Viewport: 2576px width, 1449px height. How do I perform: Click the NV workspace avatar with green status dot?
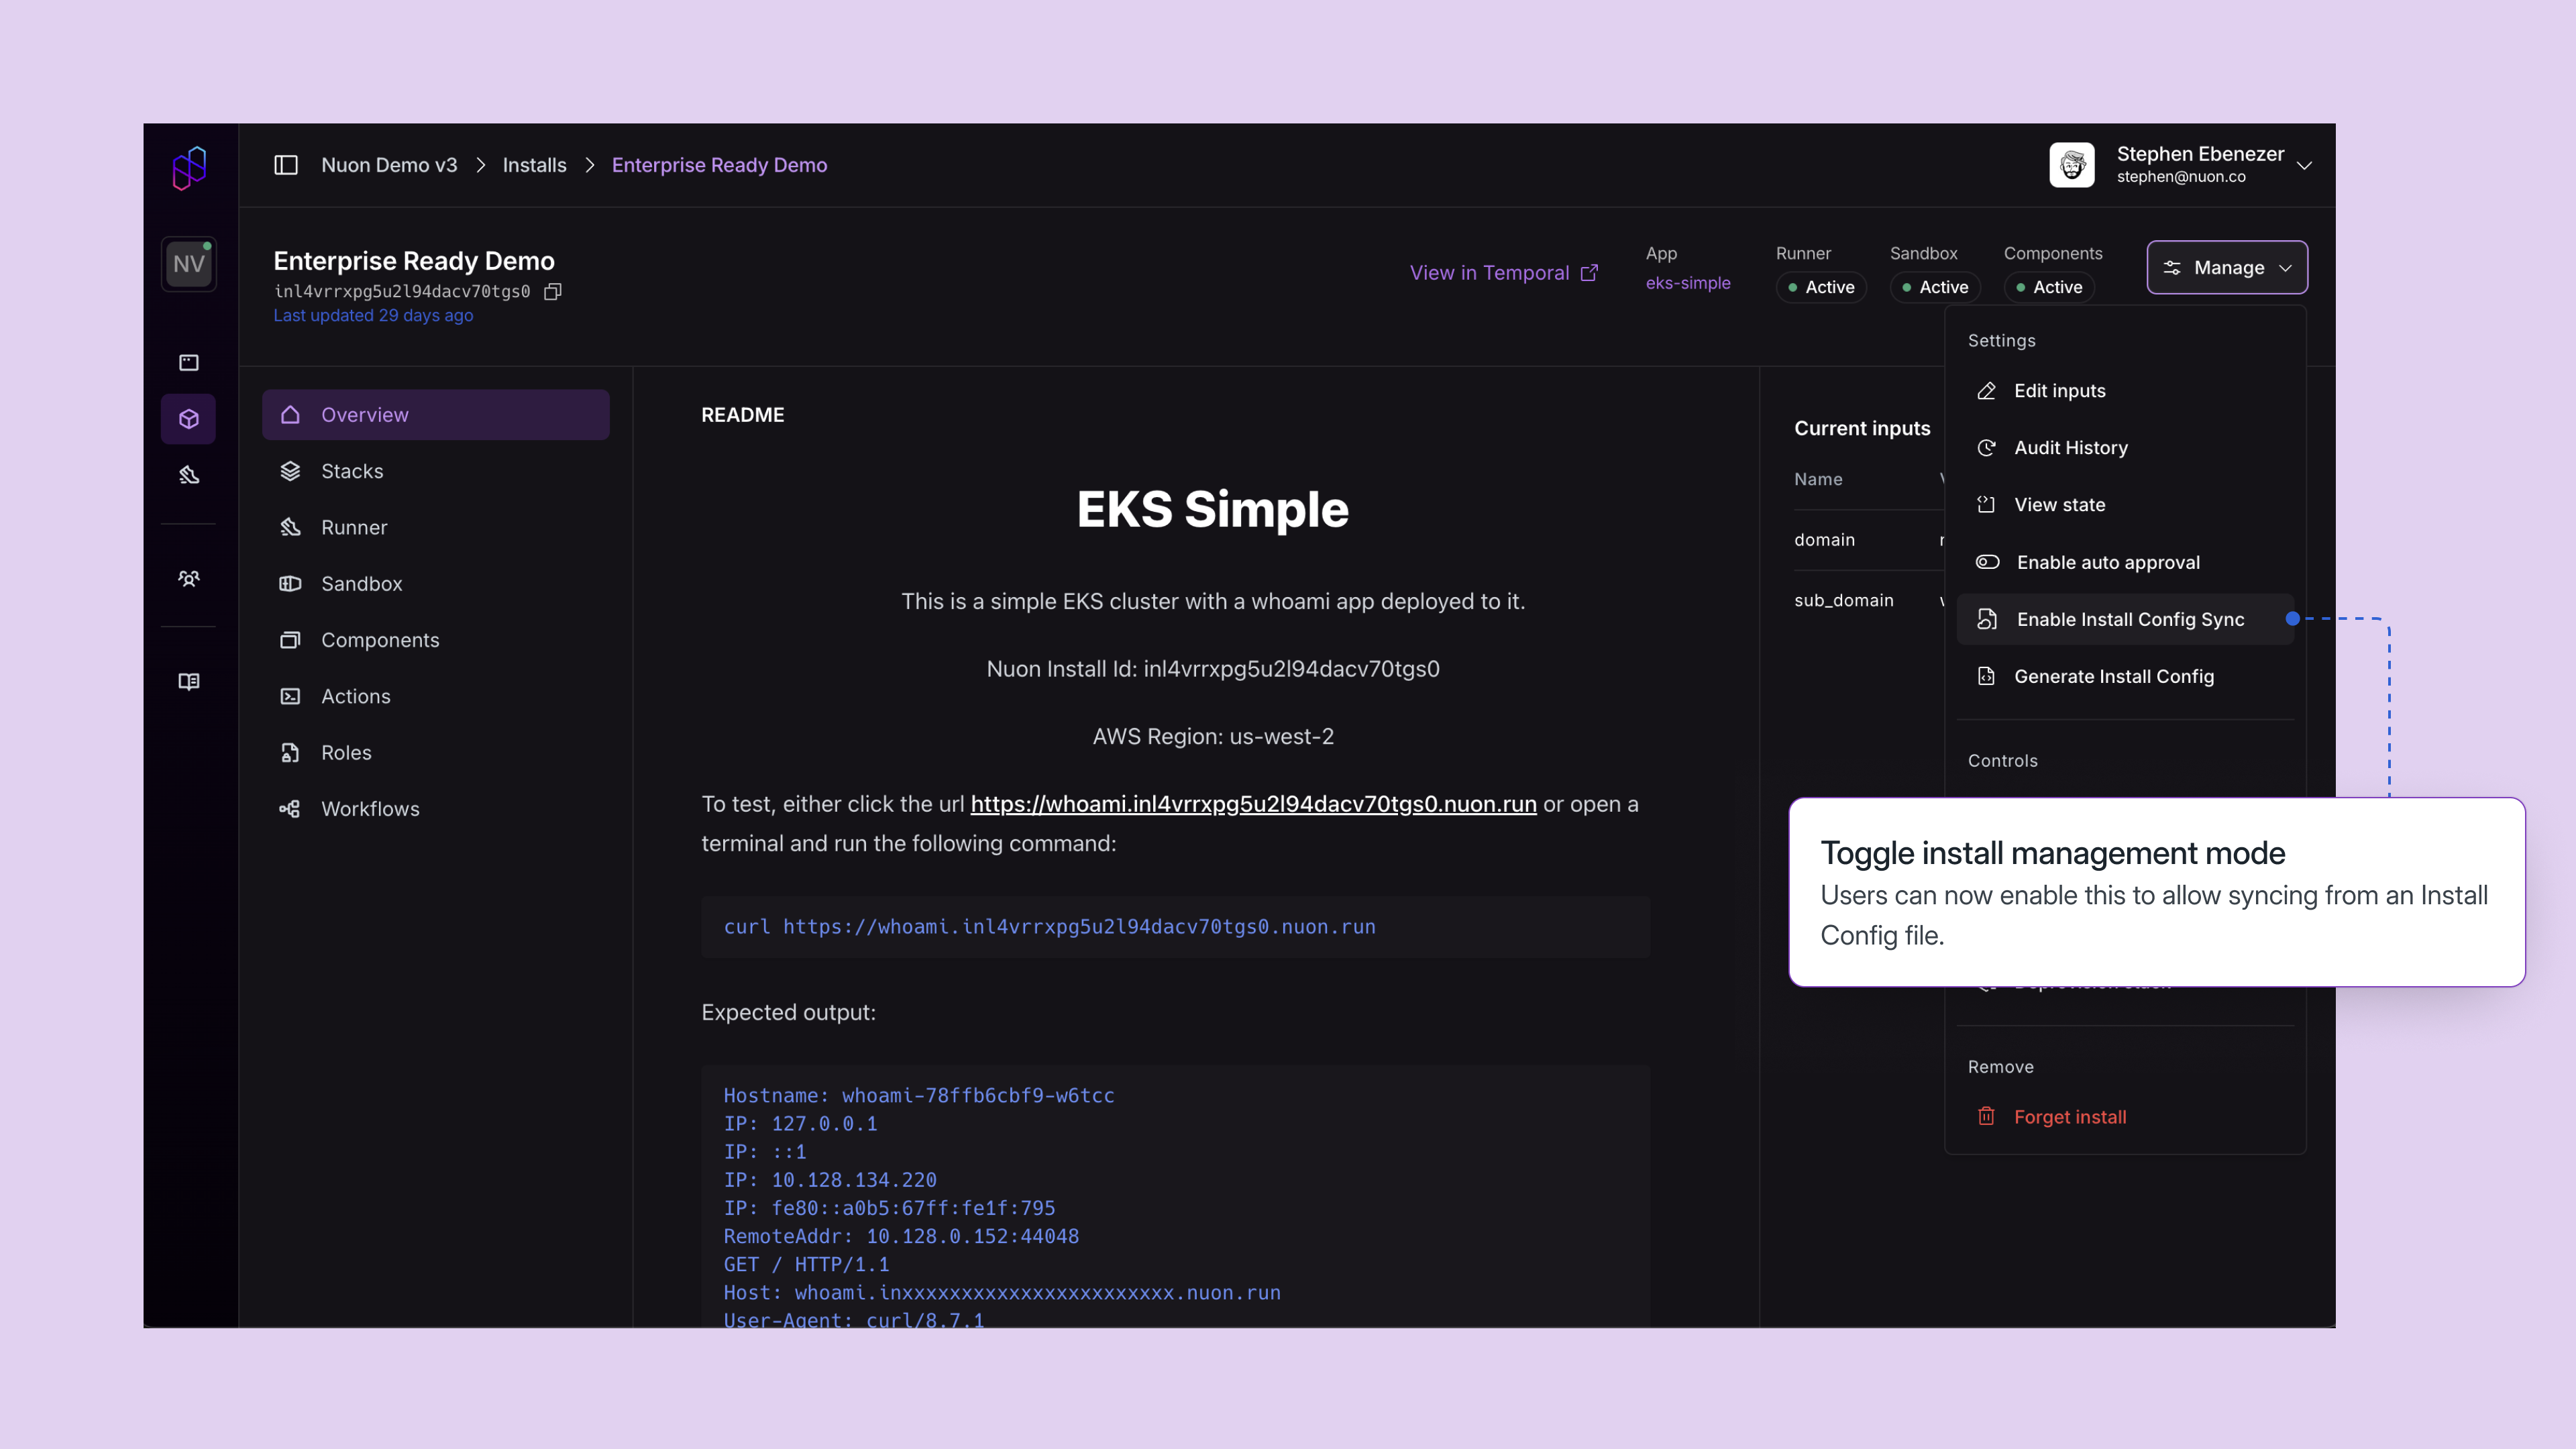pos(189,263)
